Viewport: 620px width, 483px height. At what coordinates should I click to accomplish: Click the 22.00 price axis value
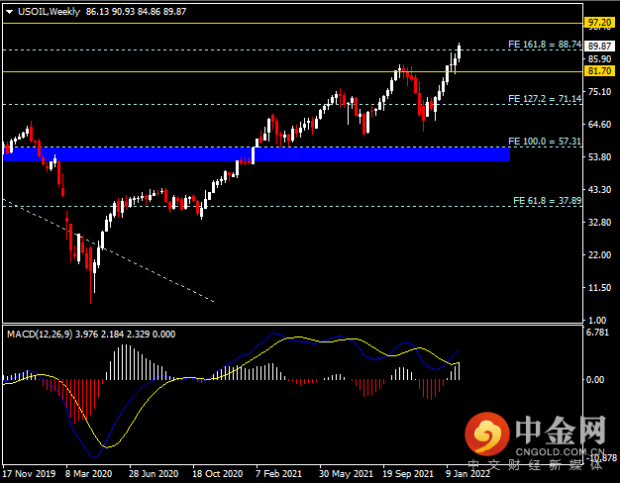599,255
